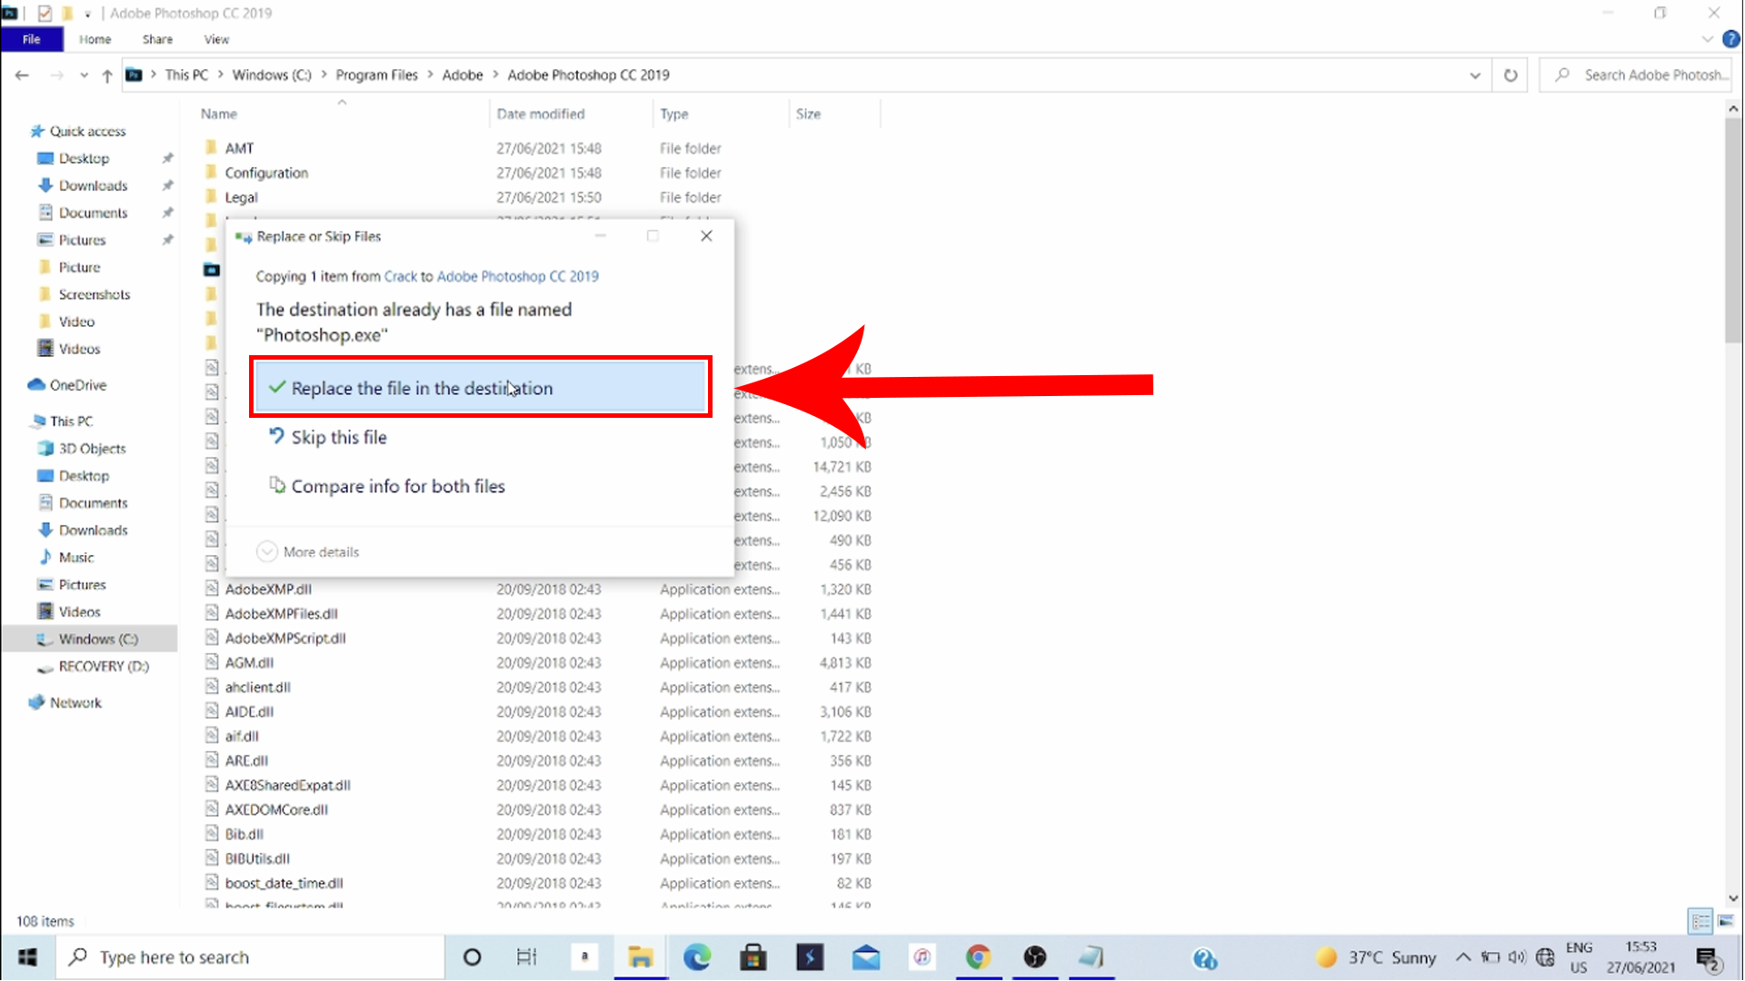The height and width of the screenshot is (981, 1745).
Task: Open 'Compare info for both files'
Action: pos(398,485)
